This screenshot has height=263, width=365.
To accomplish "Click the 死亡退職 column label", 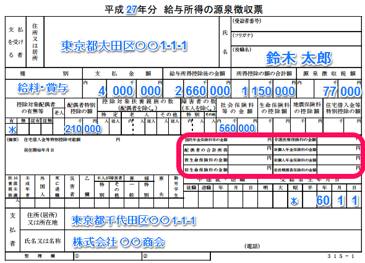I will pyautogui.click(x=57, y=187).
